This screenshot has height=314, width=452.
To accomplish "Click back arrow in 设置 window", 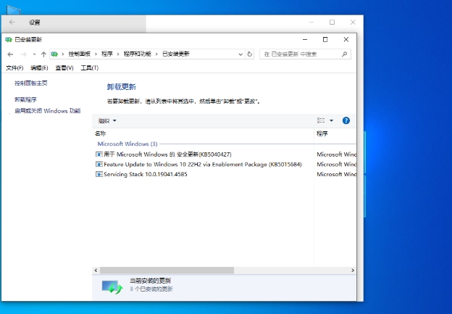I will (12, 22).
